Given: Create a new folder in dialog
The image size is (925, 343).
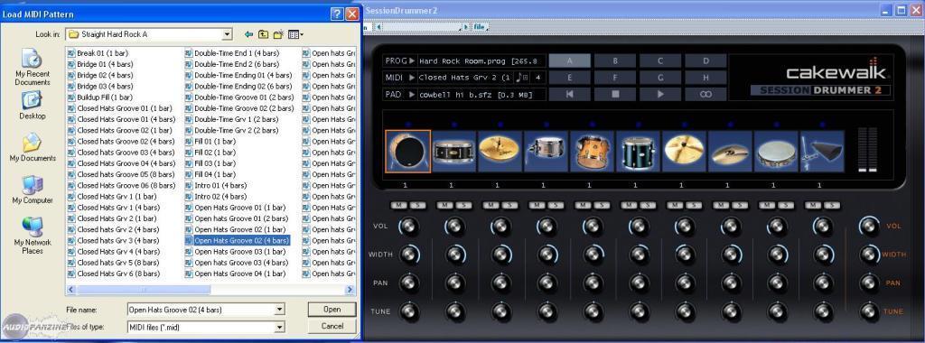Looking at the screenshot, I should coord(278,35).
